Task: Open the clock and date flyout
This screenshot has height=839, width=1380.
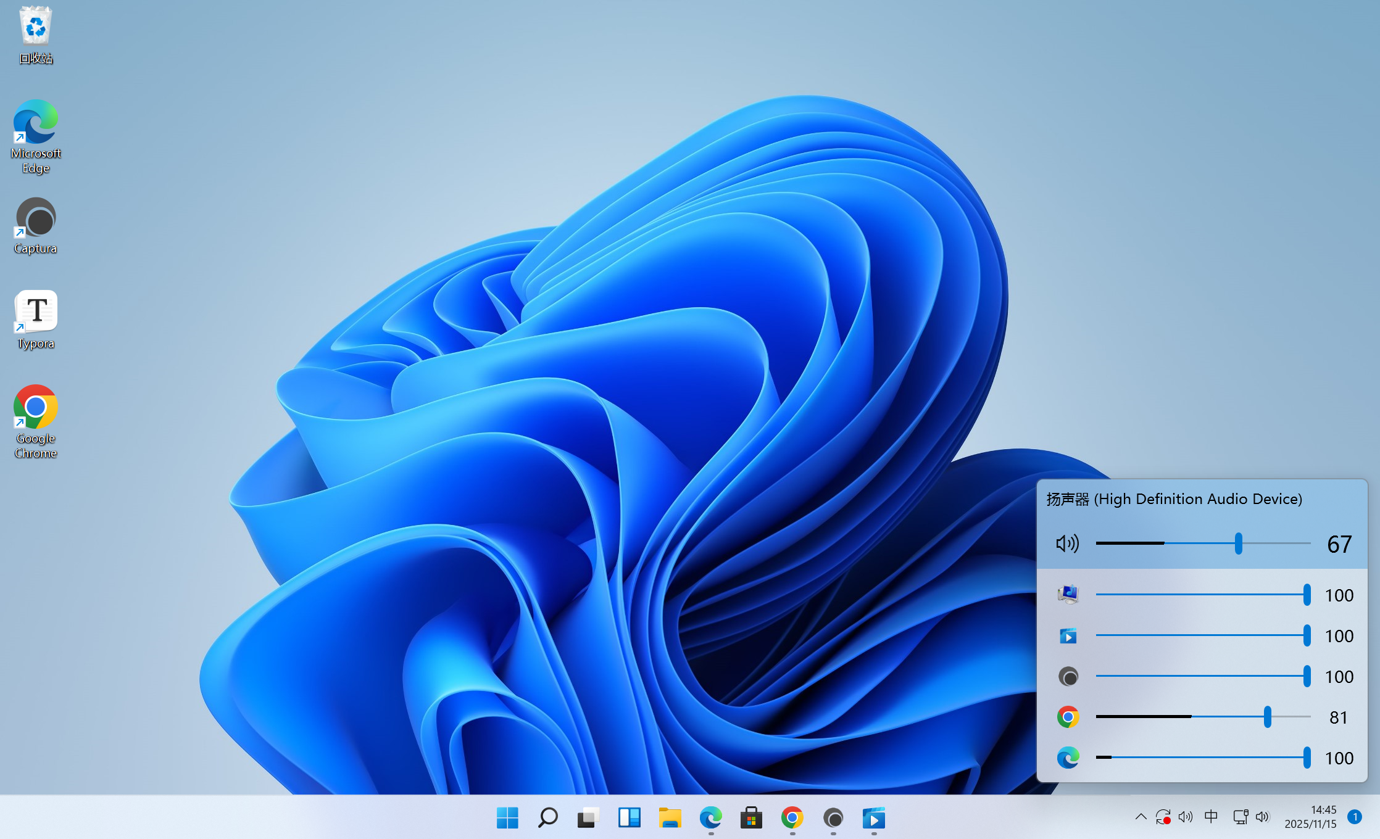Action: [x=1310, y=817]
